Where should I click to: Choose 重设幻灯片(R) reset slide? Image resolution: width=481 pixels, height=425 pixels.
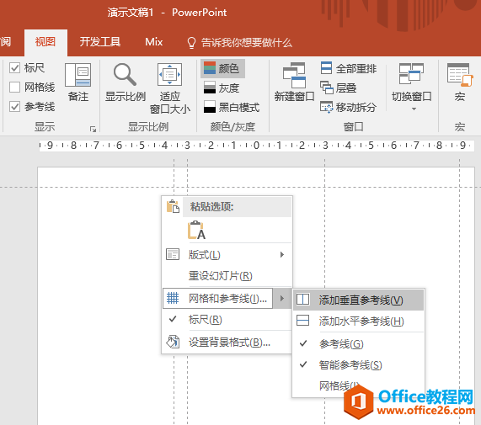pos(227,276)
